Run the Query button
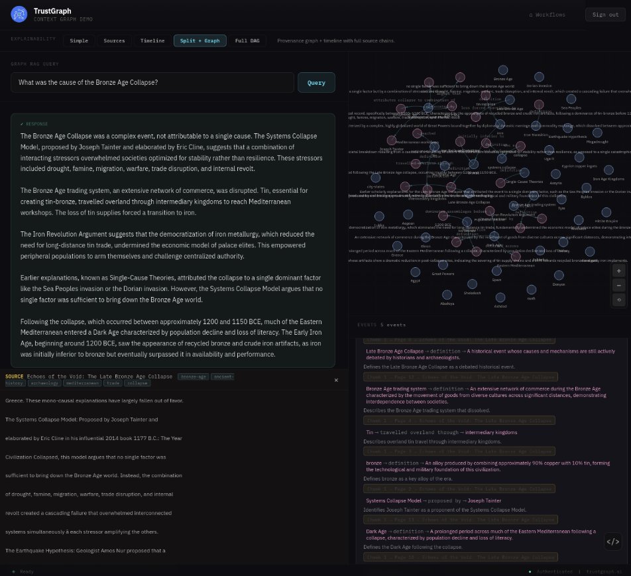Screen dimensions: 631x576 pos(316,82)
